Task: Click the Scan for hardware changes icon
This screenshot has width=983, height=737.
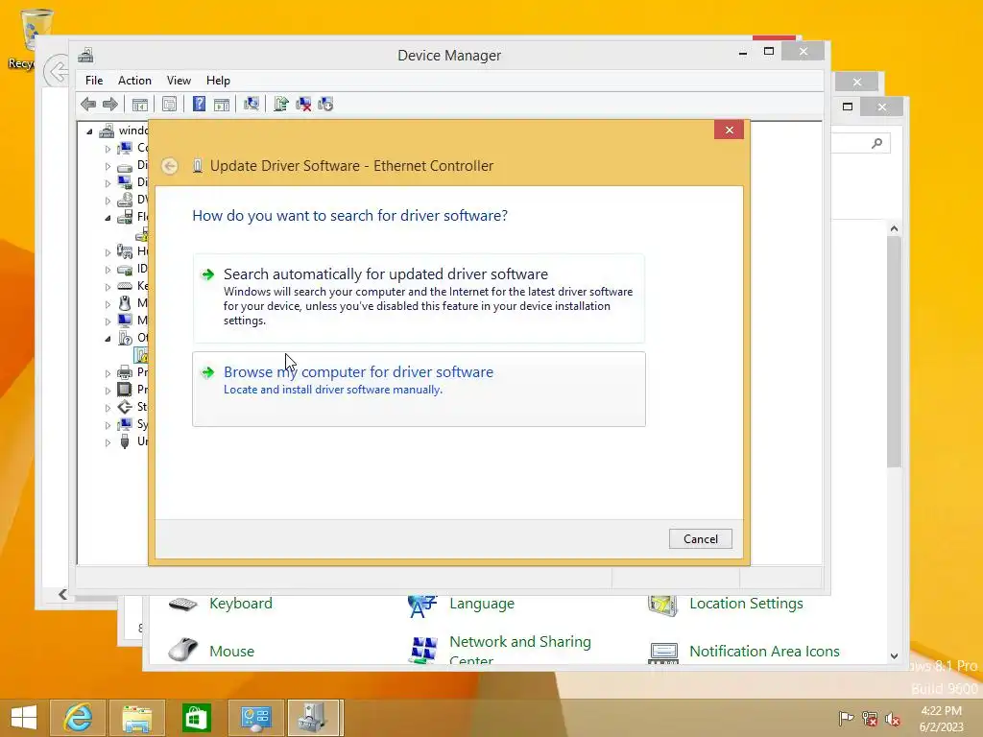Action: [x=252, y=104]
